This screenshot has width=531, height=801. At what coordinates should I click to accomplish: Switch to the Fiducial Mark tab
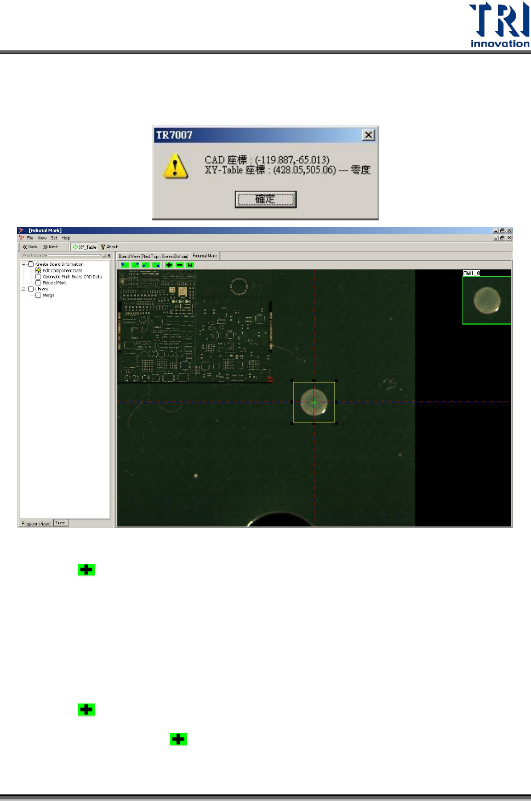click(205, 256)
